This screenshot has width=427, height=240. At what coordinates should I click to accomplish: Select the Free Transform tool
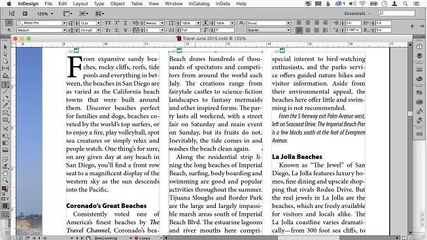tap(5, 136)
